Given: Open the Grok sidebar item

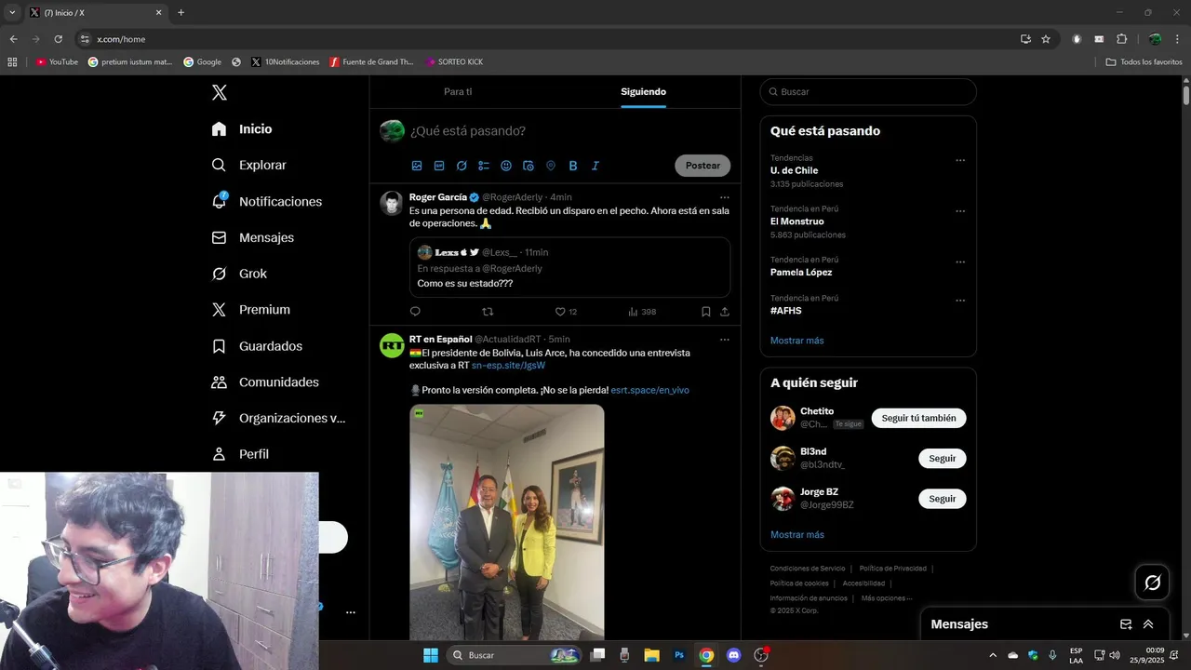Looking at the screenshot, I should tap(240, 274).
